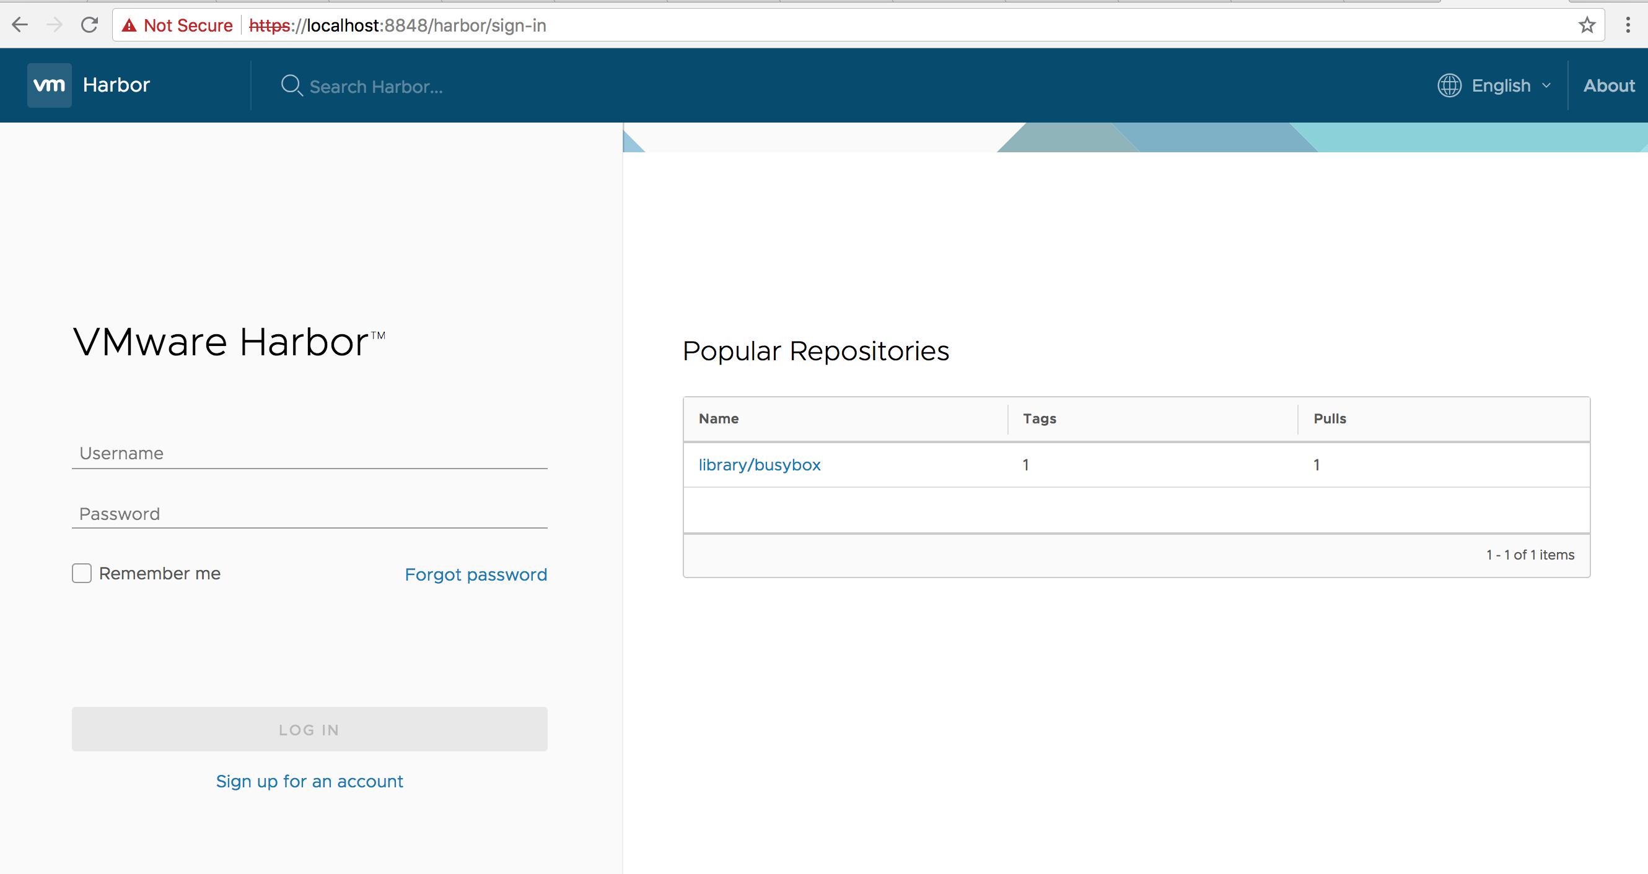This screenshot has height=874, width=1648.
Task: Click the Username input field
Action: point(310,453)
